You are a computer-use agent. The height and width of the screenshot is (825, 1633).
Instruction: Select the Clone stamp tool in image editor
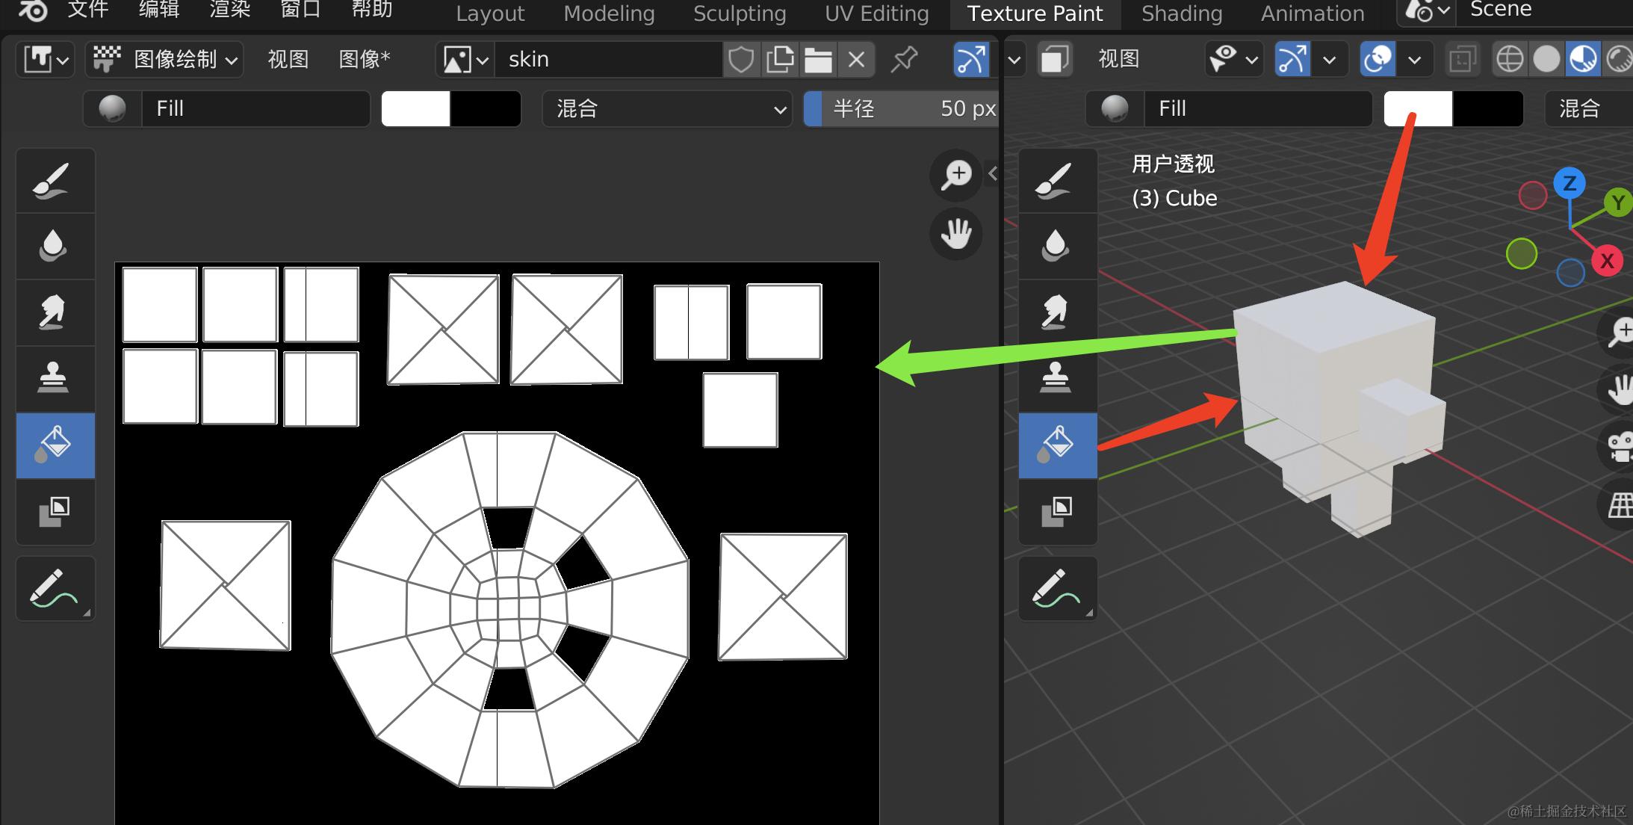pos(54,378)
